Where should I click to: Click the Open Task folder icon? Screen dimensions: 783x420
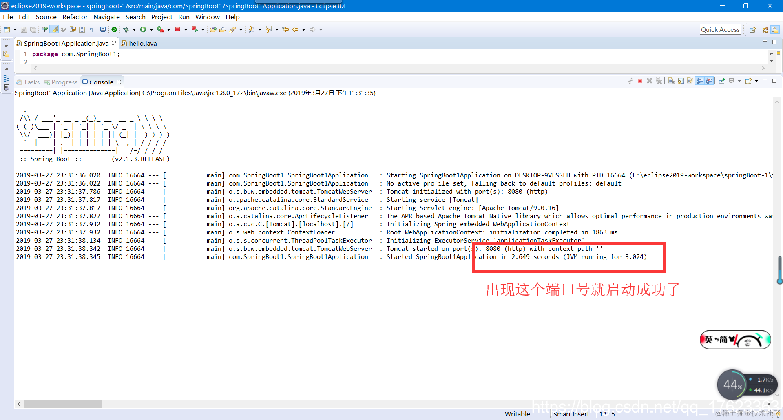[x=222, y=29]
